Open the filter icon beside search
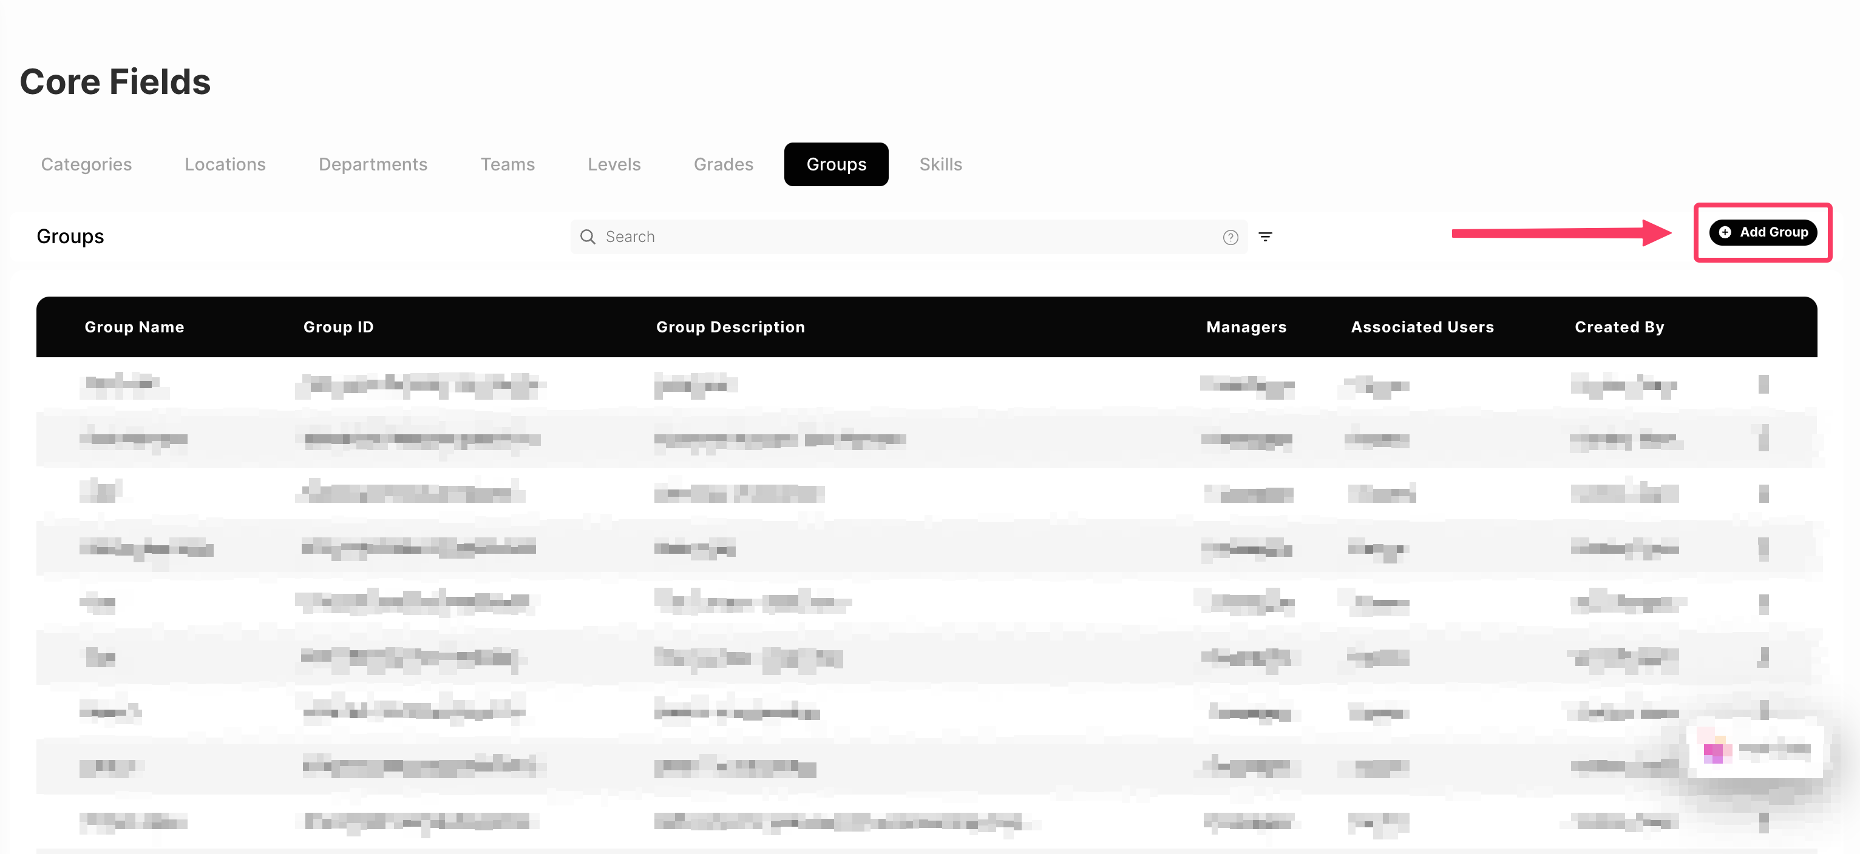This screenshot has width=1860, height=854. click(1265, 237)
